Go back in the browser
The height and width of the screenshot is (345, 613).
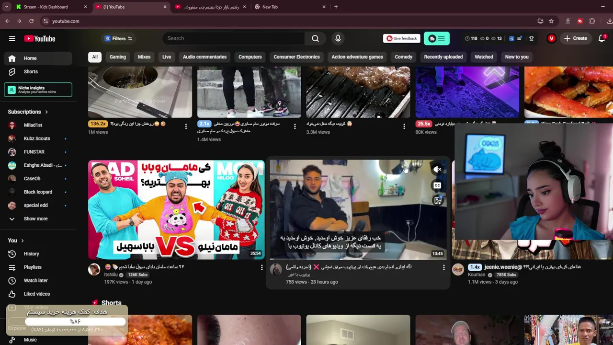click(7, 21)
